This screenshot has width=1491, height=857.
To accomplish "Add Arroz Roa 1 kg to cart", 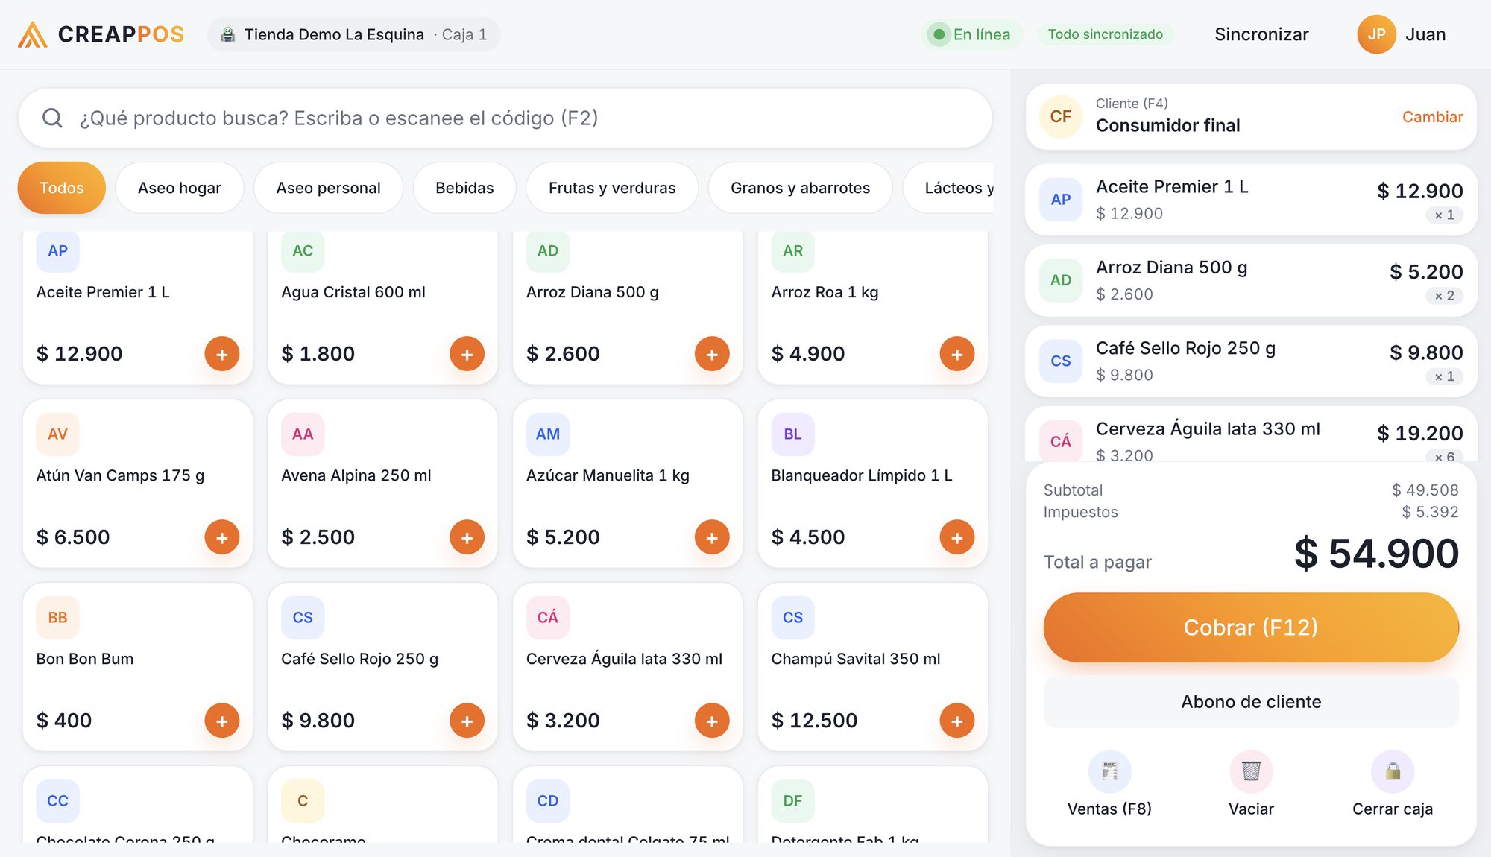I will (x=957, y=354).
